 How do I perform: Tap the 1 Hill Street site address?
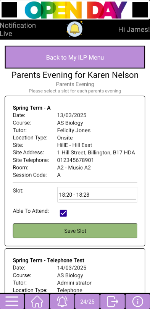(x=96, y=152)
